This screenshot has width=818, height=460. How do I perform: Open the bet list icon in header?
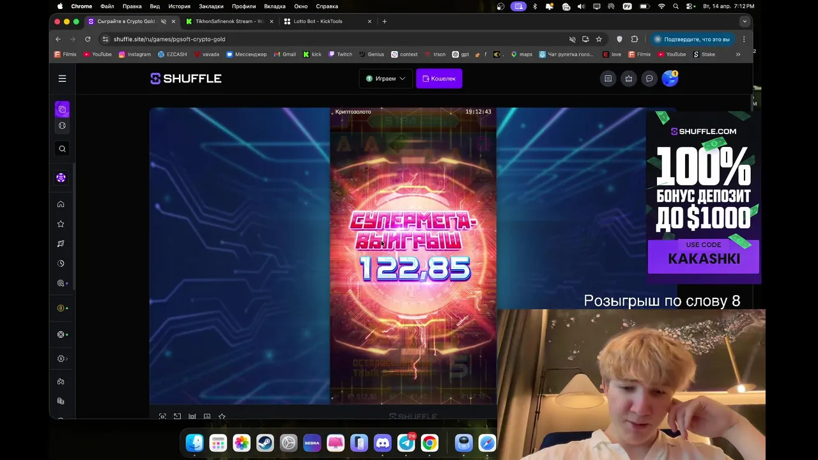pyautogui.click(x=608, y=79)
